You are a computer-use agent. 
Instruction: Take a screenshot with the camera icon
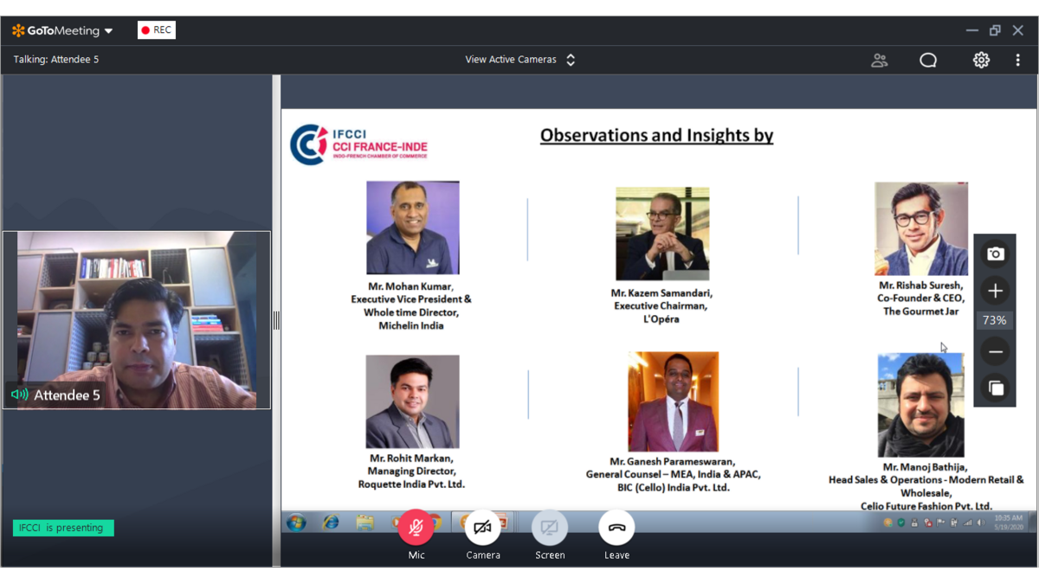(995, 253)
